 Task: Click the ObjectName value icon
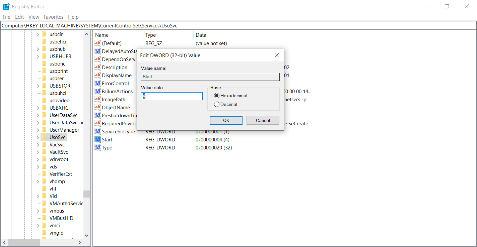pos(98,107)
